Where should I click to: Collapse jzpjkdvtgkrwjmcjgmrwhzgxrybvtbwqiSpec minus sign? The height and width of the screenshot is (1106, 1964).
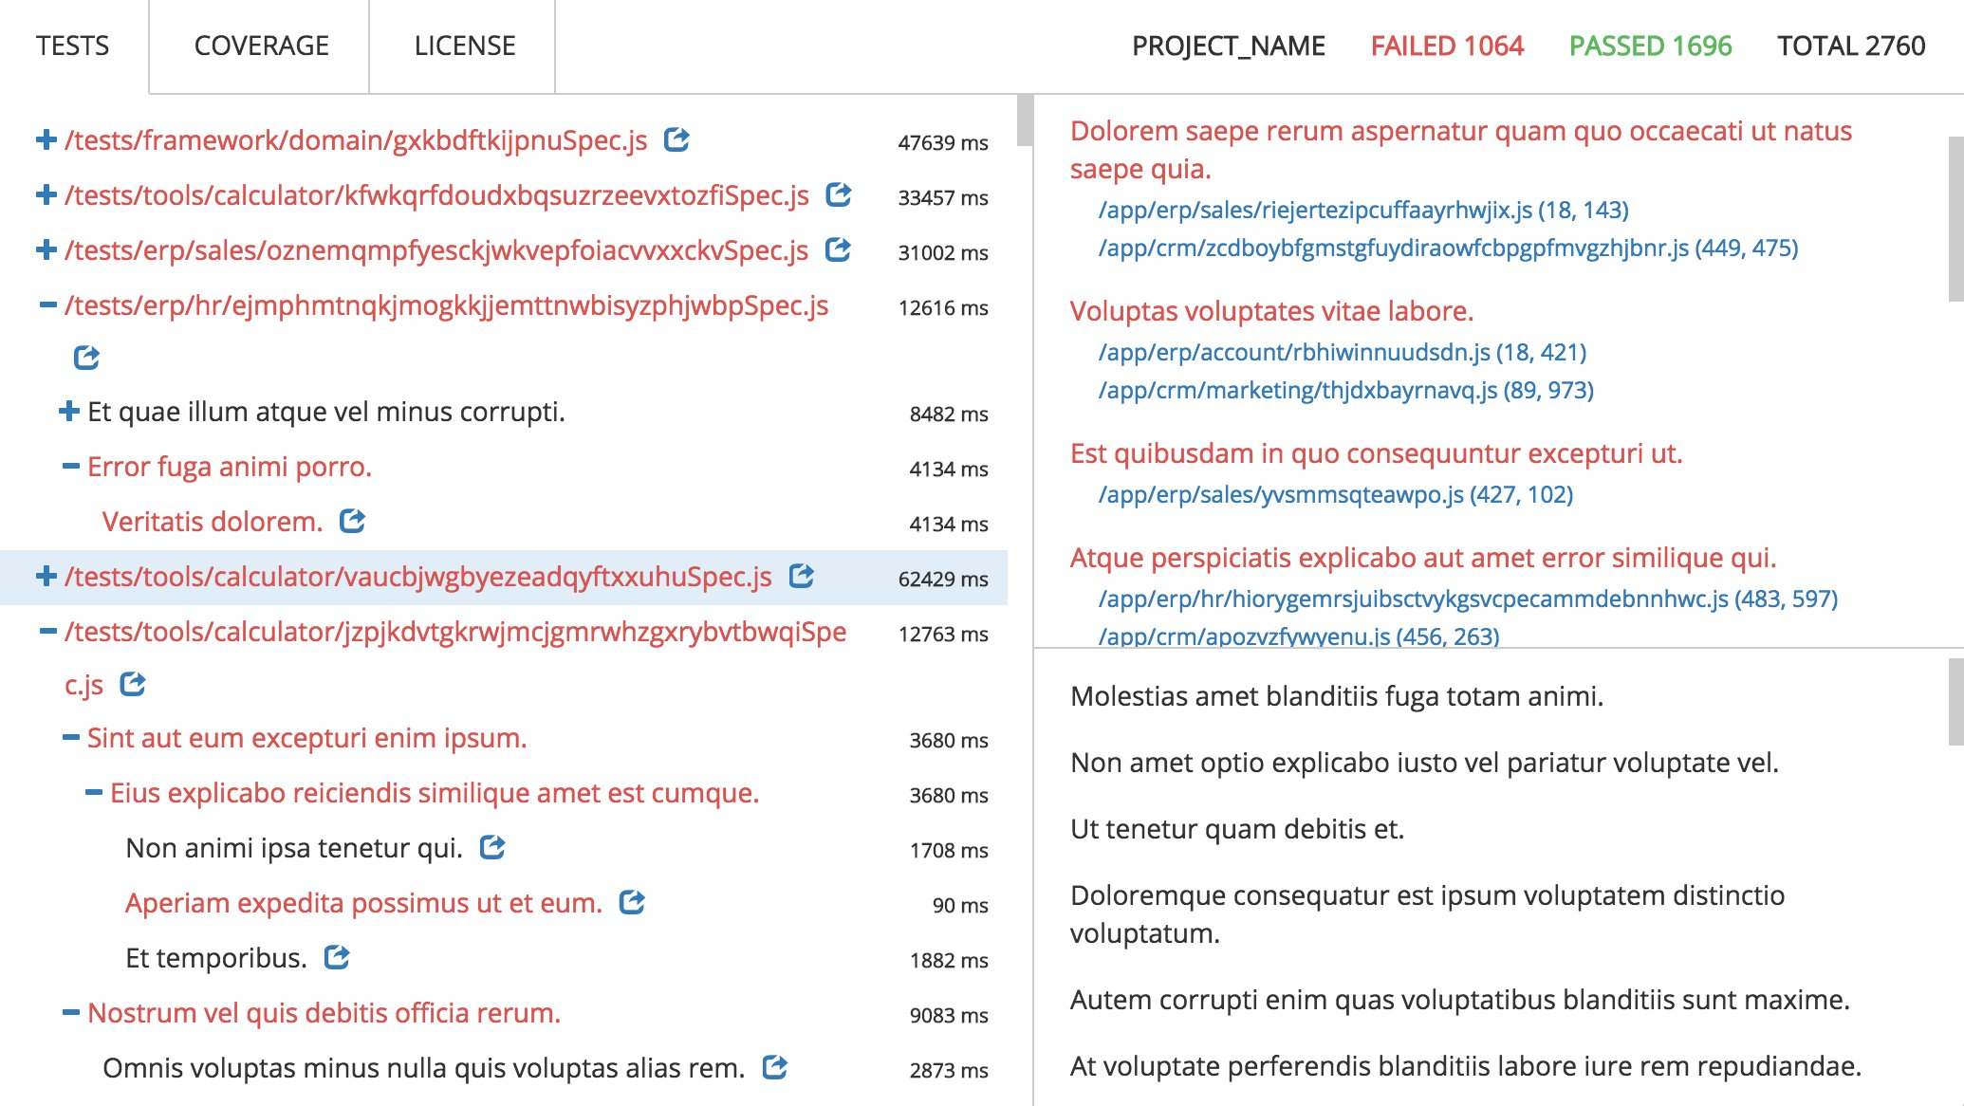(x=47, y=631)
